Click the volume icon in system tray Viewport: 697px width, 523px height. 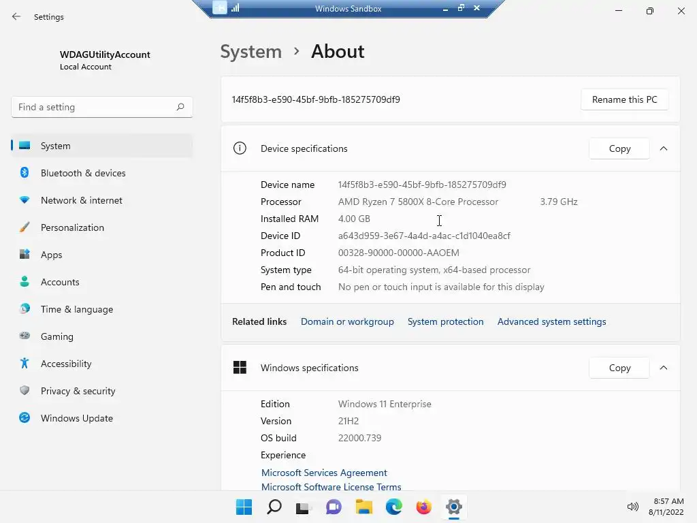point(632,507)
